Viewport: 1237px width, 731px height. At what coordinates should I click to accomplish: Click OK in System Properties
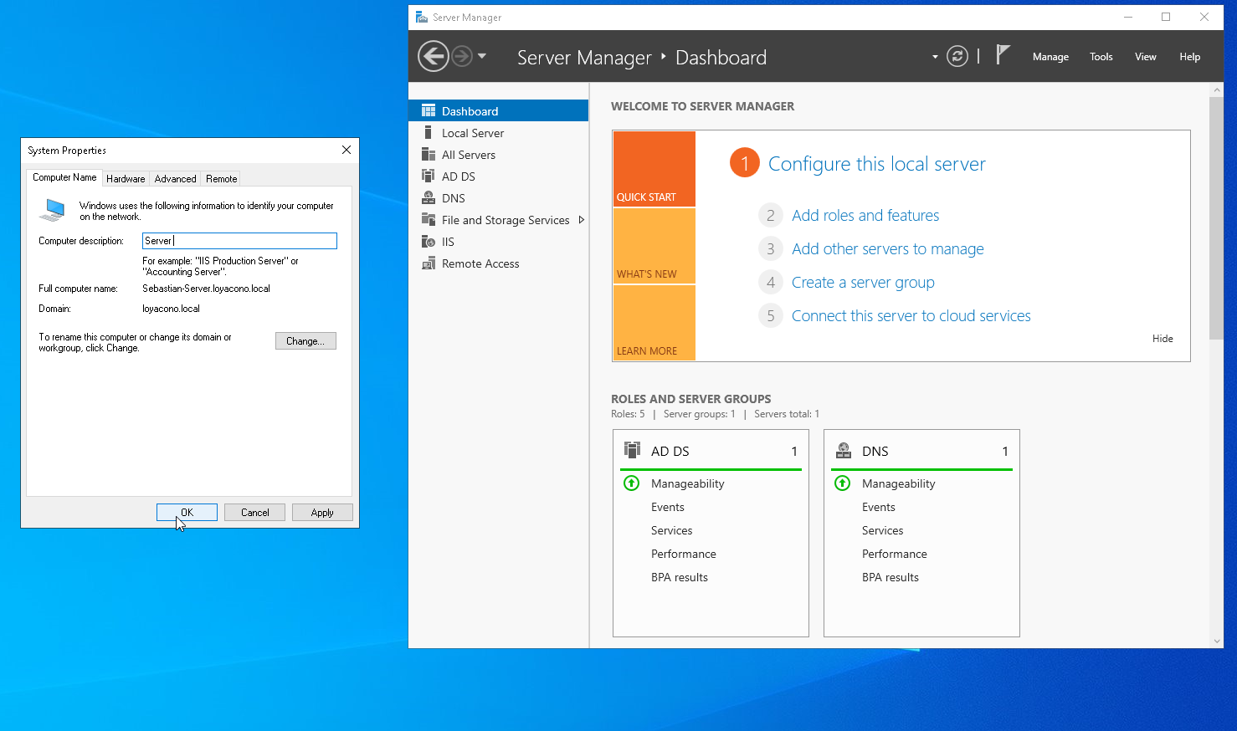(x=187, y=513)
